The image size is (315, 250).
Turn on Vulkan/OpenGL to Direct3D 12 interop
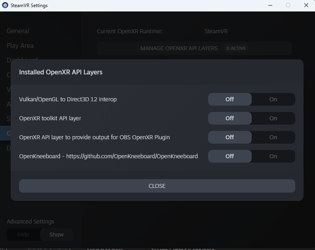click(x=273, y=99)
